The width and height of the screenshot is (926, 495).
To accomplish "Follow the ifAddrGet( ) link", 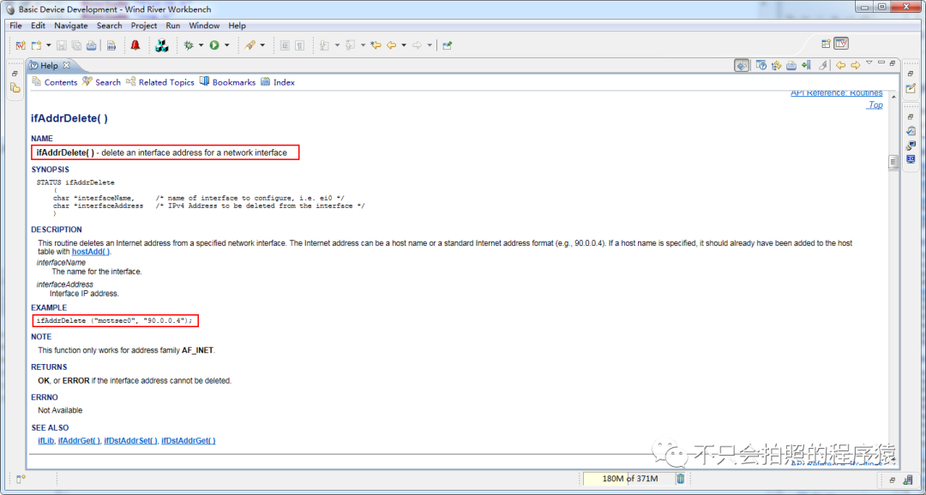I will click(x=79, y=441).
